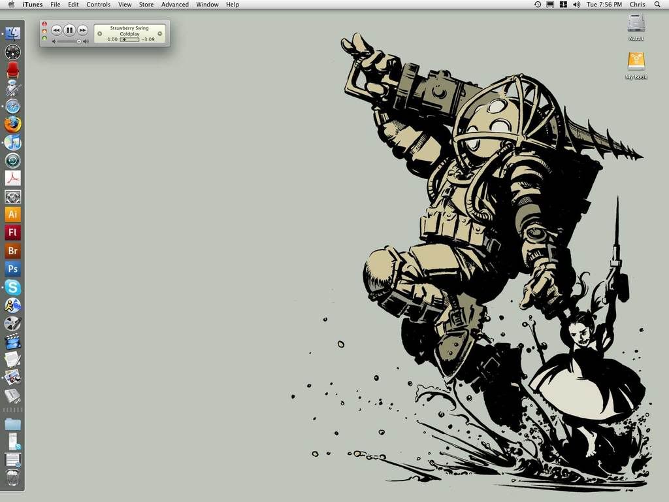Screen dimensions: 669x502
Task: Adjust the mini player volume slider
Action: tap(69, 41)
